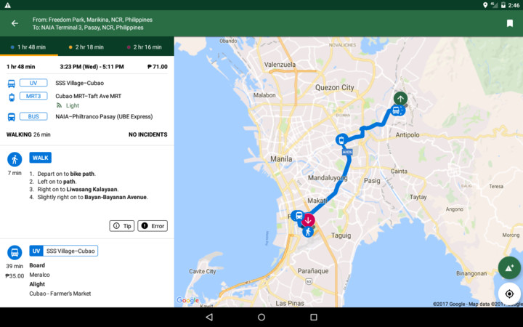This screenshot has width=523, height=327.
Task: Tap the ₱71.00 total fare
Action: tap(158, 67)
